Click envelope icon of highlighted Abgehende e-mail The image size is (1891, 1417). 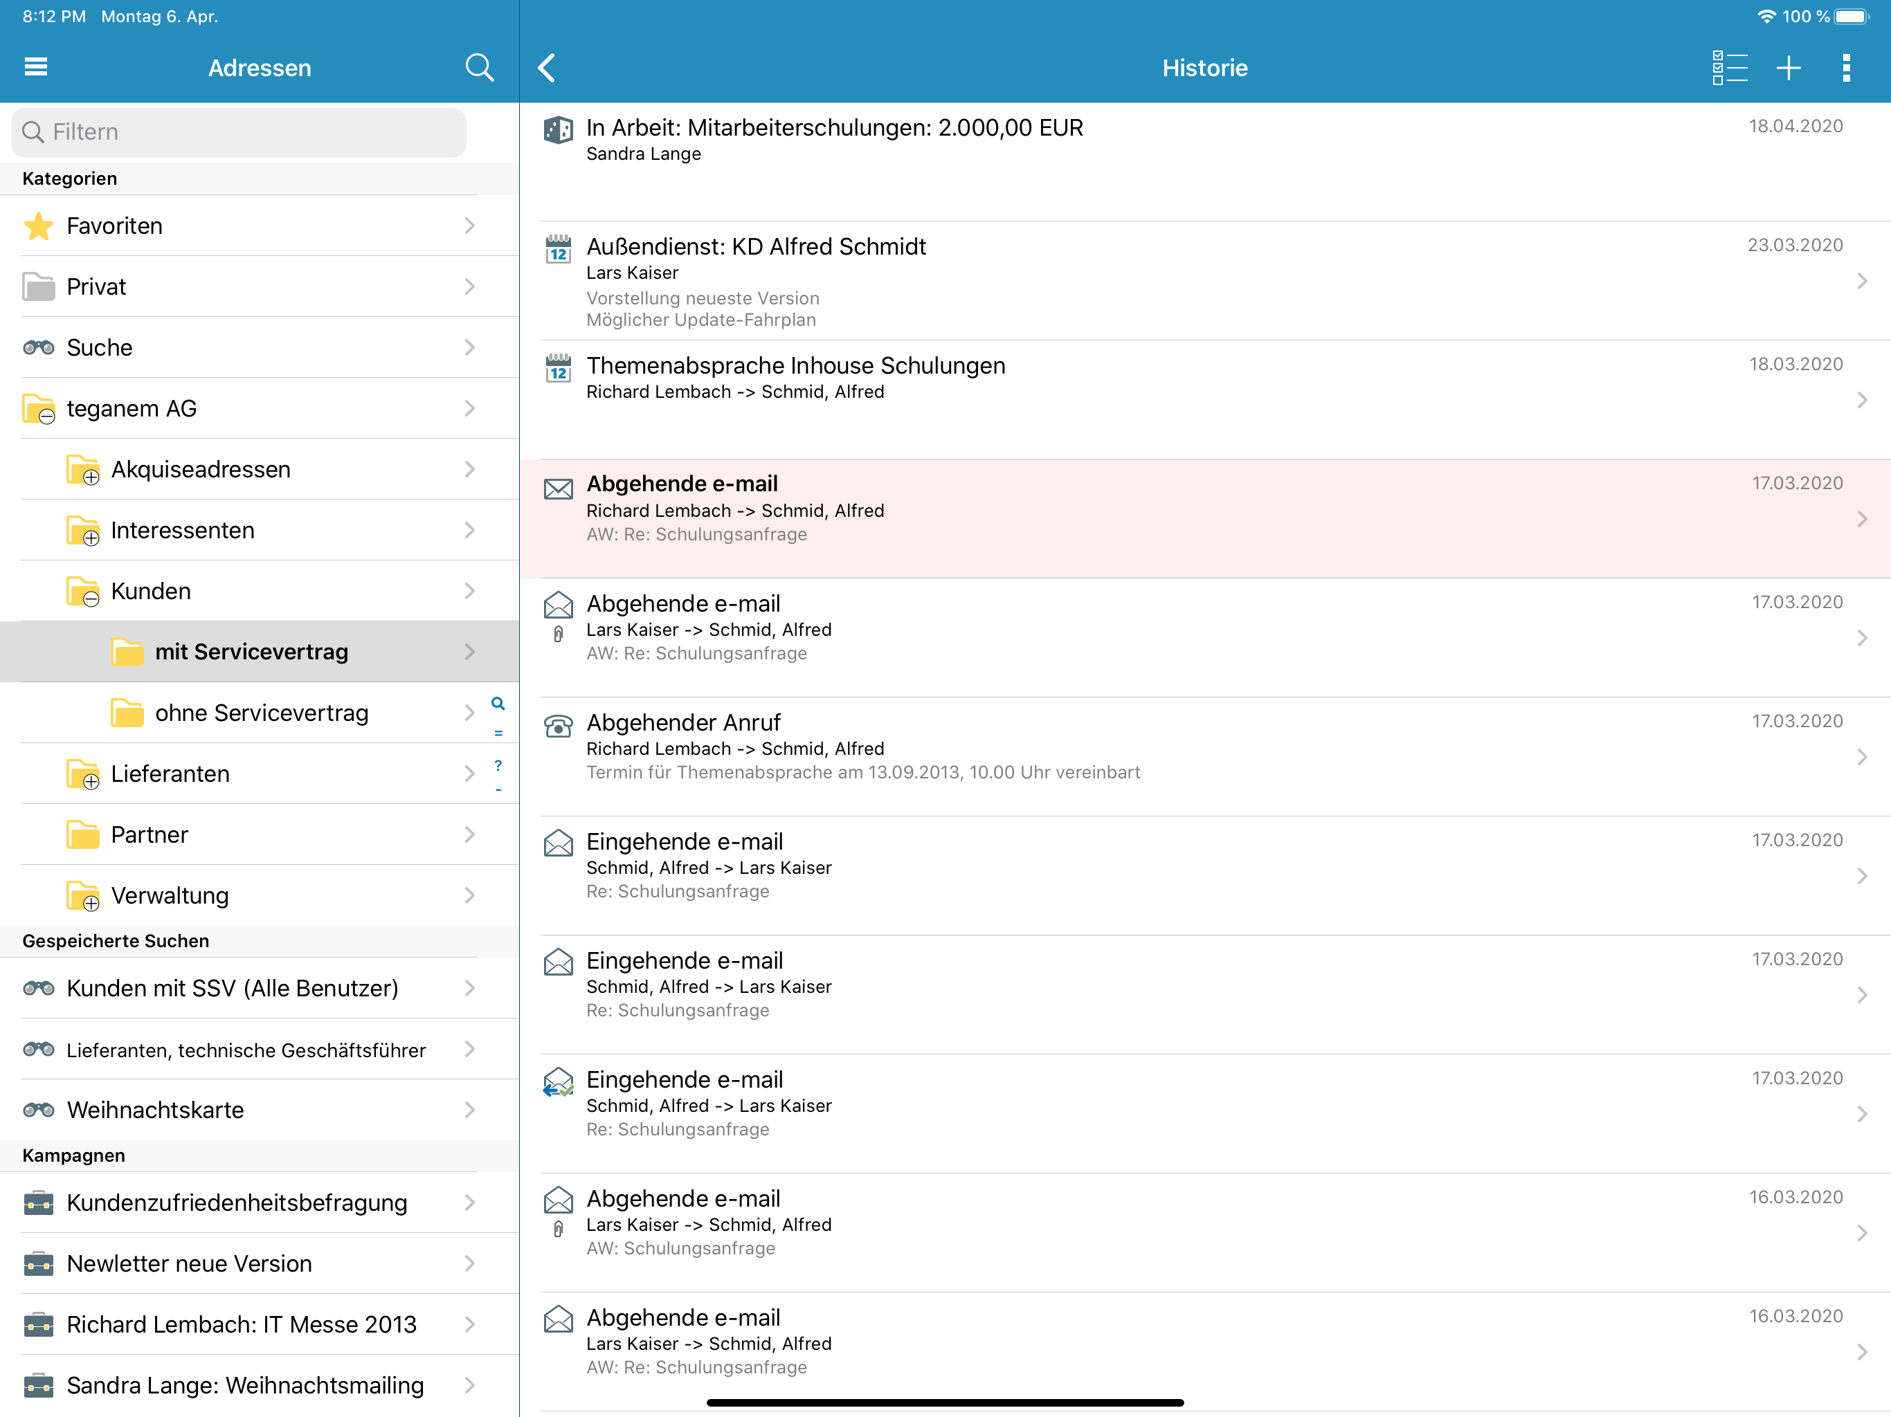click(x=559, y=489)
